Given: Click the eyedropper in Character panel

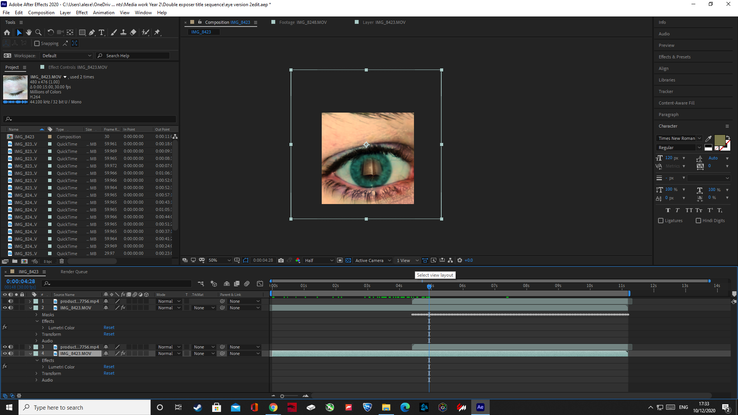Looking at the screenshot, I should 708,138.
